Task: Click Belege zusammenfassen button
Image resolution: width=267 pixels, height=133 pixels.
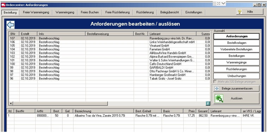Action: (236, 89)
